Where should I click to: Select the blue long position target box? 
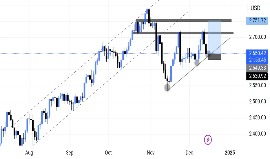coord(214,37)
